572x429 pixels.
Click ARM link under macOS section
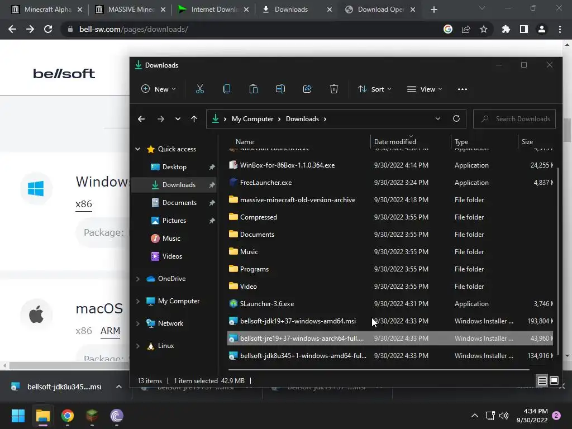point(110,331)
